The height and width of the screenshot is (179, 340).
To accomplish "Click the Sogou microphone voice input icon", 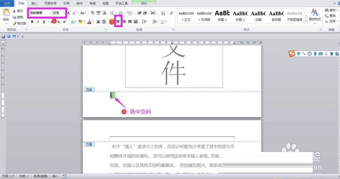I will tap(315, 54).
